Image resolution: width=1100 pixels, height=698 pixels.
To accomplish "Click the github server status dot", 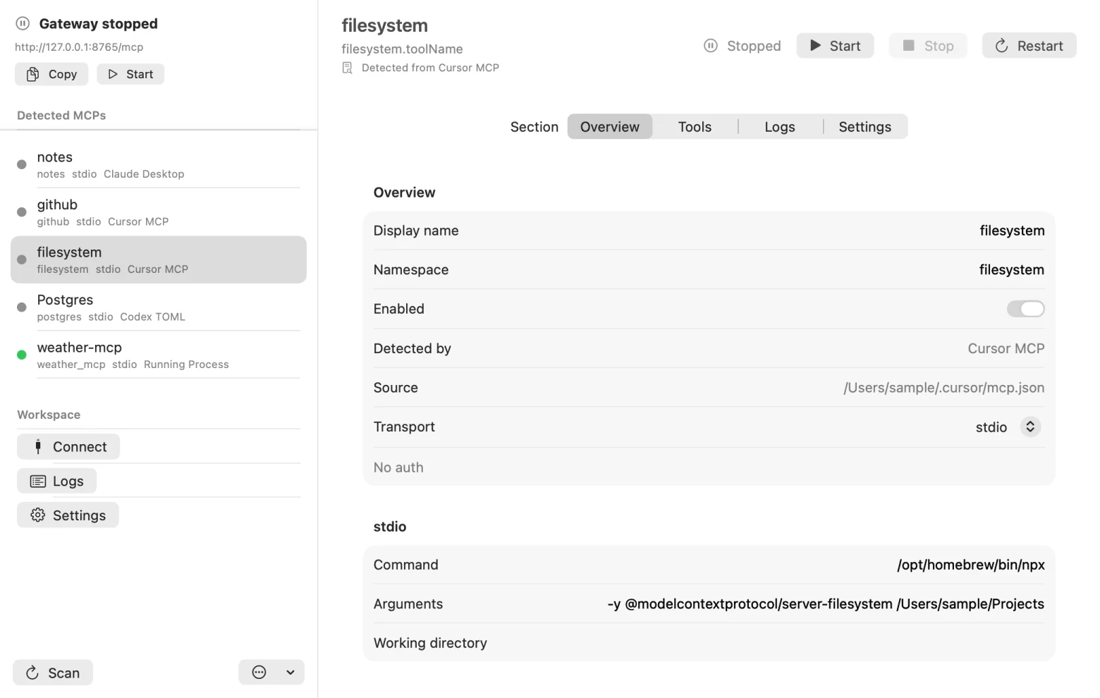I will tap(22, 212).
